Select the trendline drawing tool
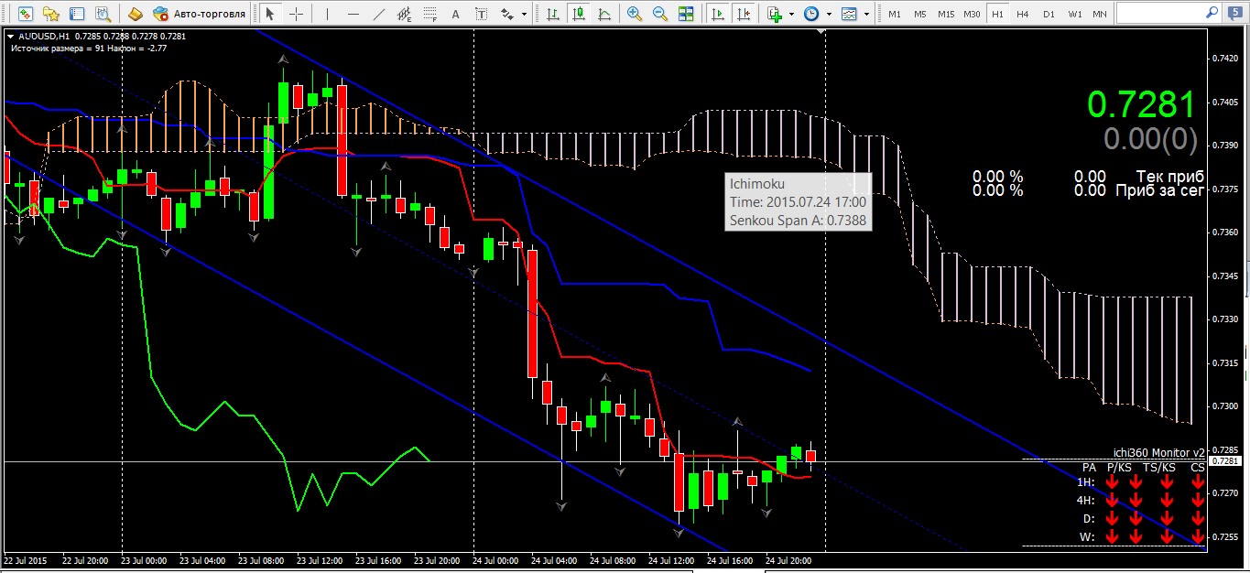1250x573 pixels. point(378,14)
